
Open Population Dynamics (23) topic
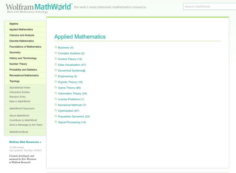click(x=74, y=117)
